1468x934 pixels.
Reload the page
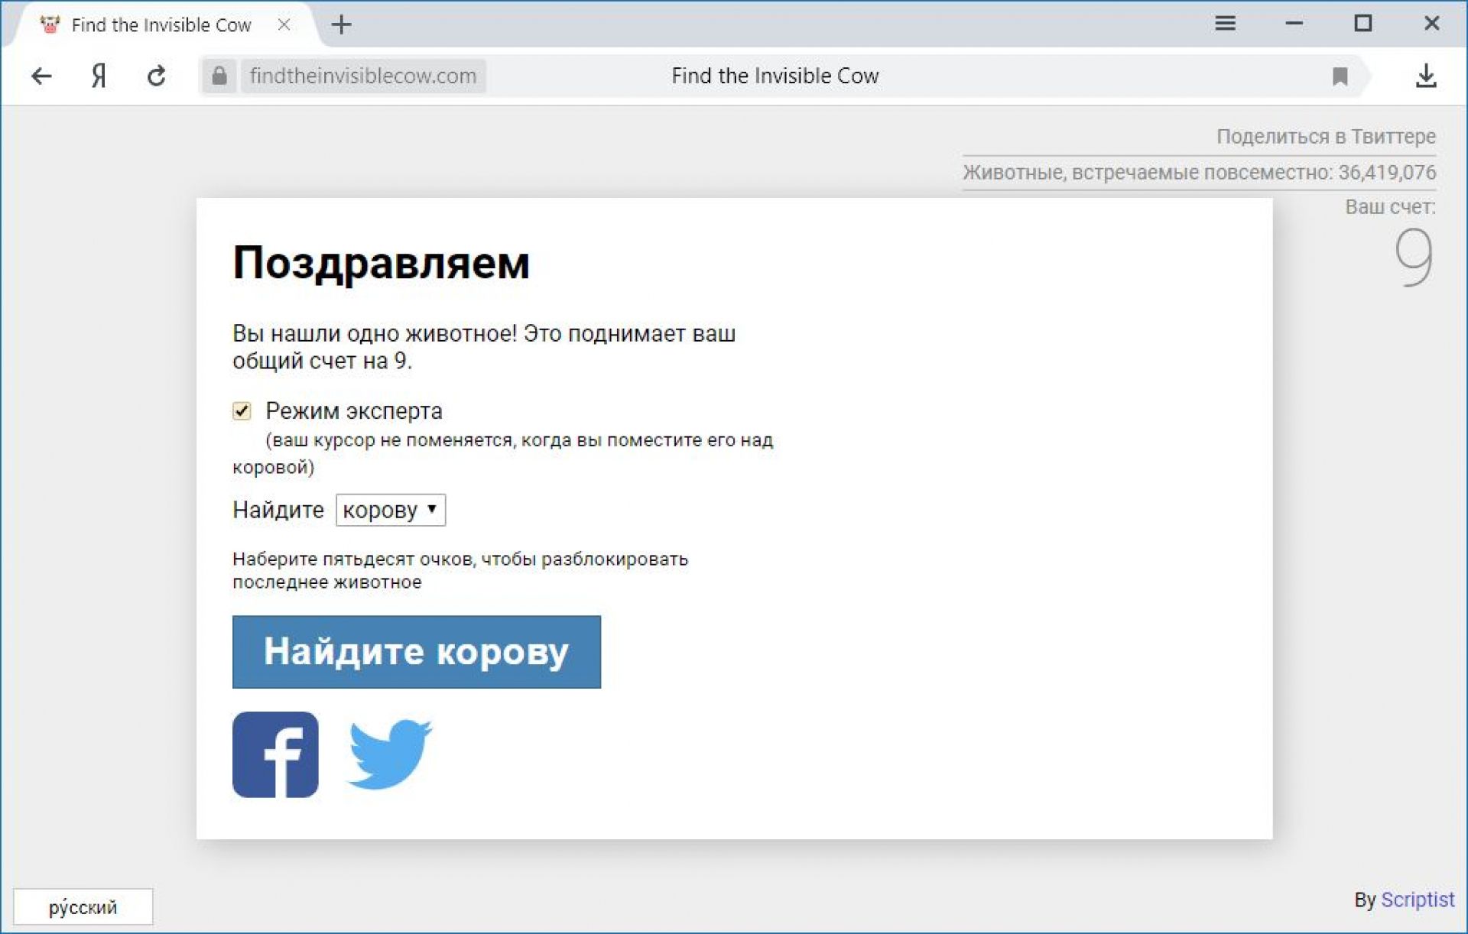[157, 76]
